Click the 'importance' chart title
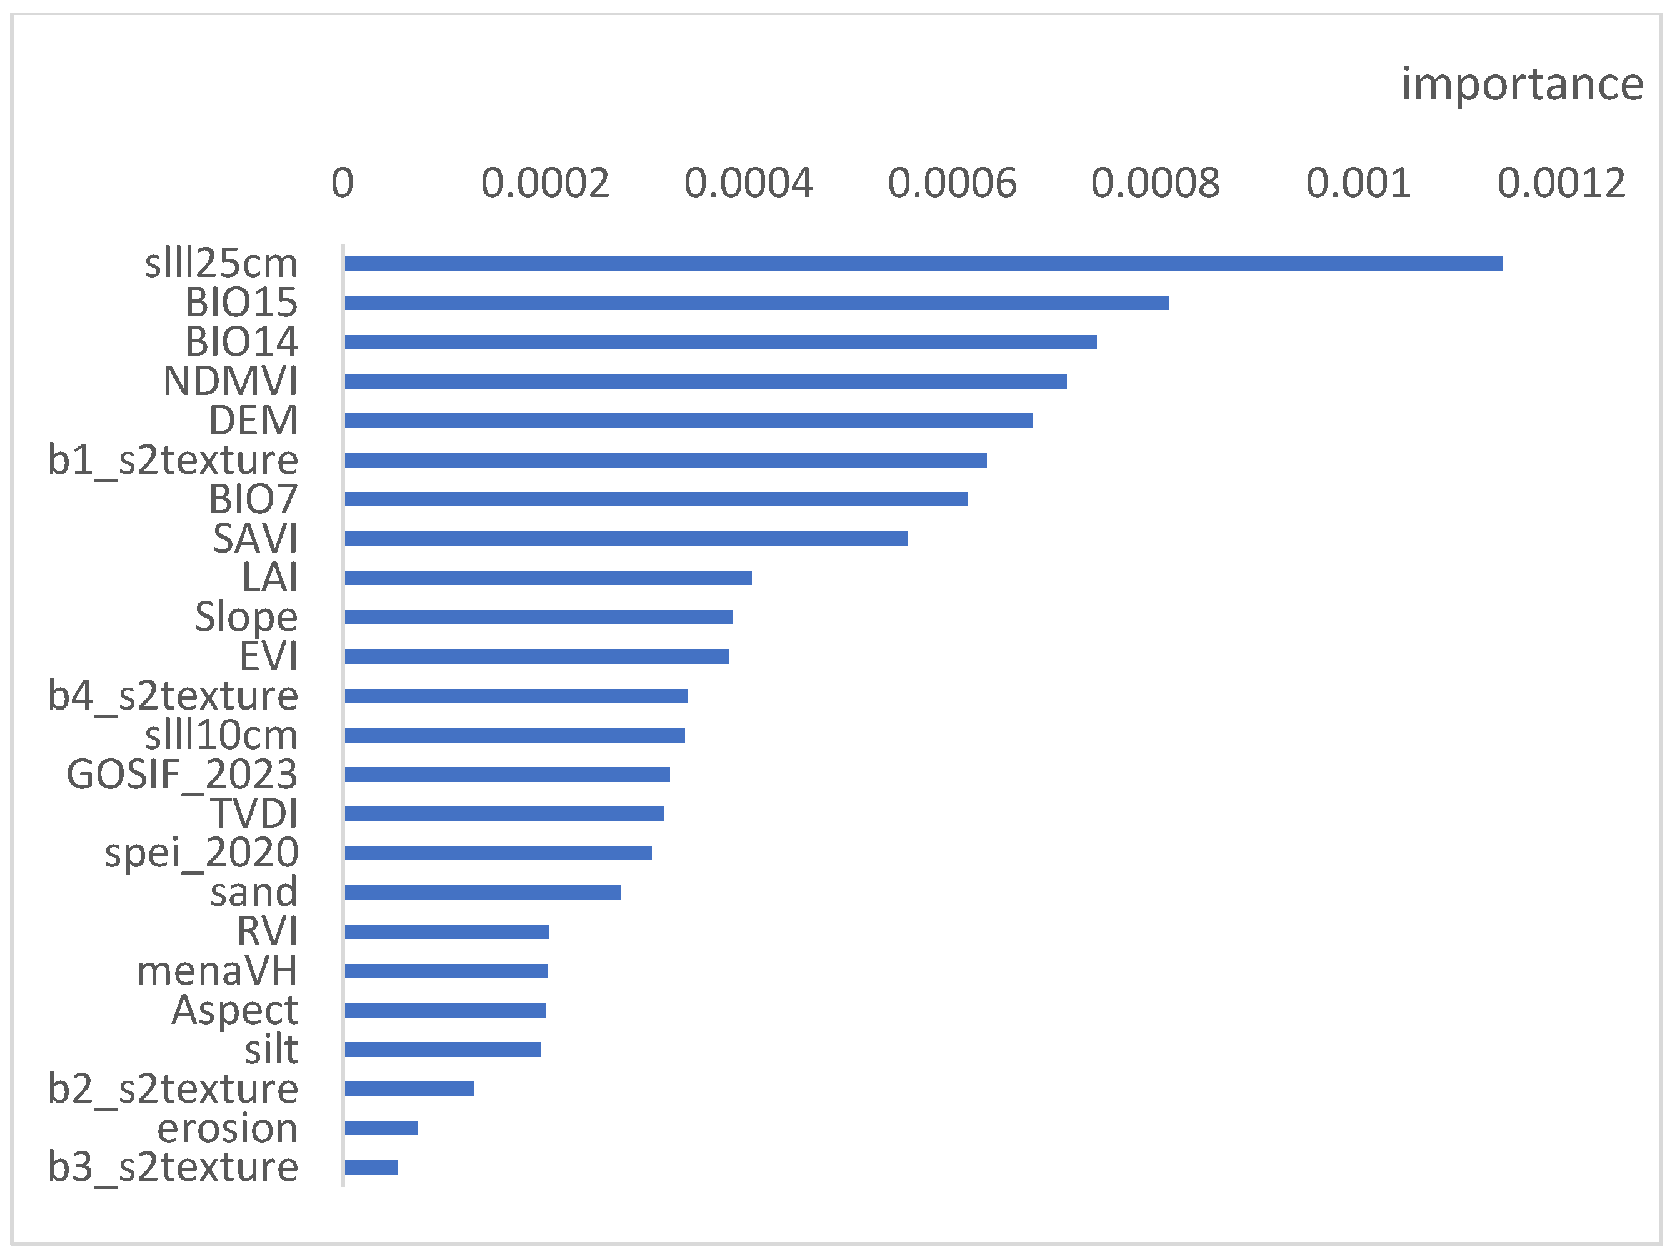Viewport: 1677px width, 1259px height. (1521, 83)
